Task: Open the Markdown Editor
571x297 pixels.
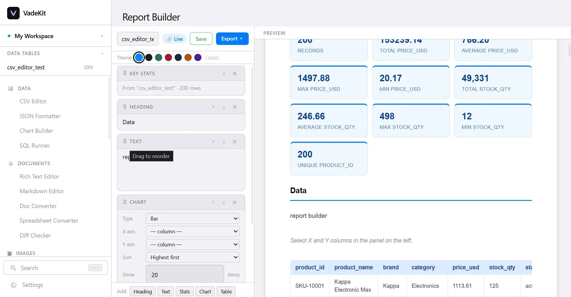Action: pyautogui.click(x=42, y=191)
